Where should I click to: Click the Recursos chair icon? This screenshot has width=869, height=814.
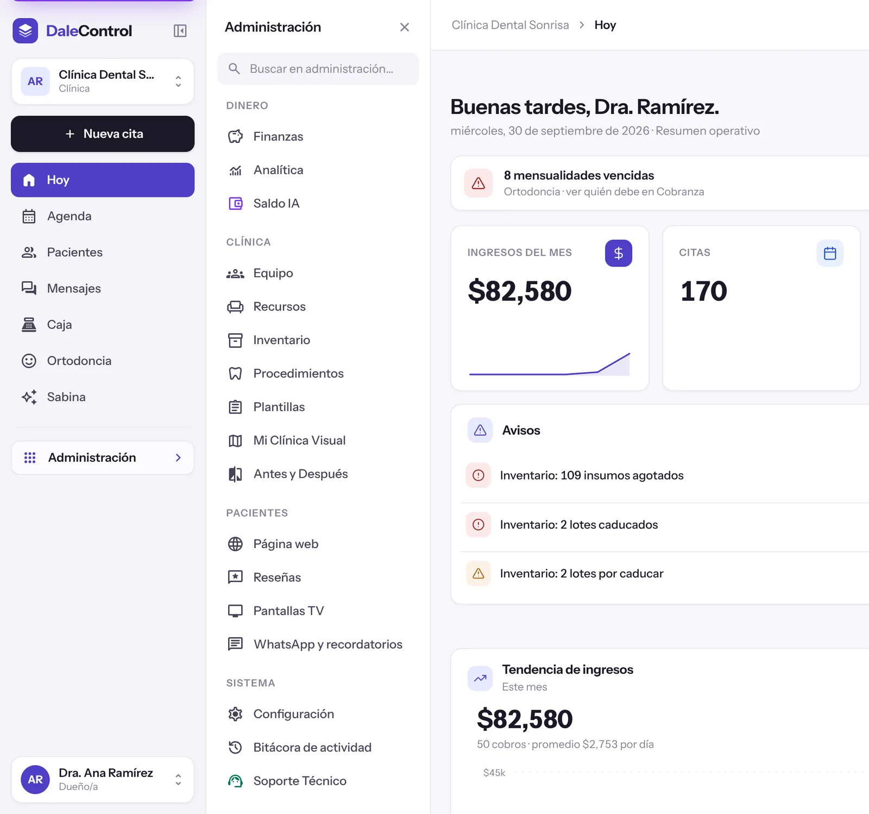pyautogui.click(x=235, y=307)
